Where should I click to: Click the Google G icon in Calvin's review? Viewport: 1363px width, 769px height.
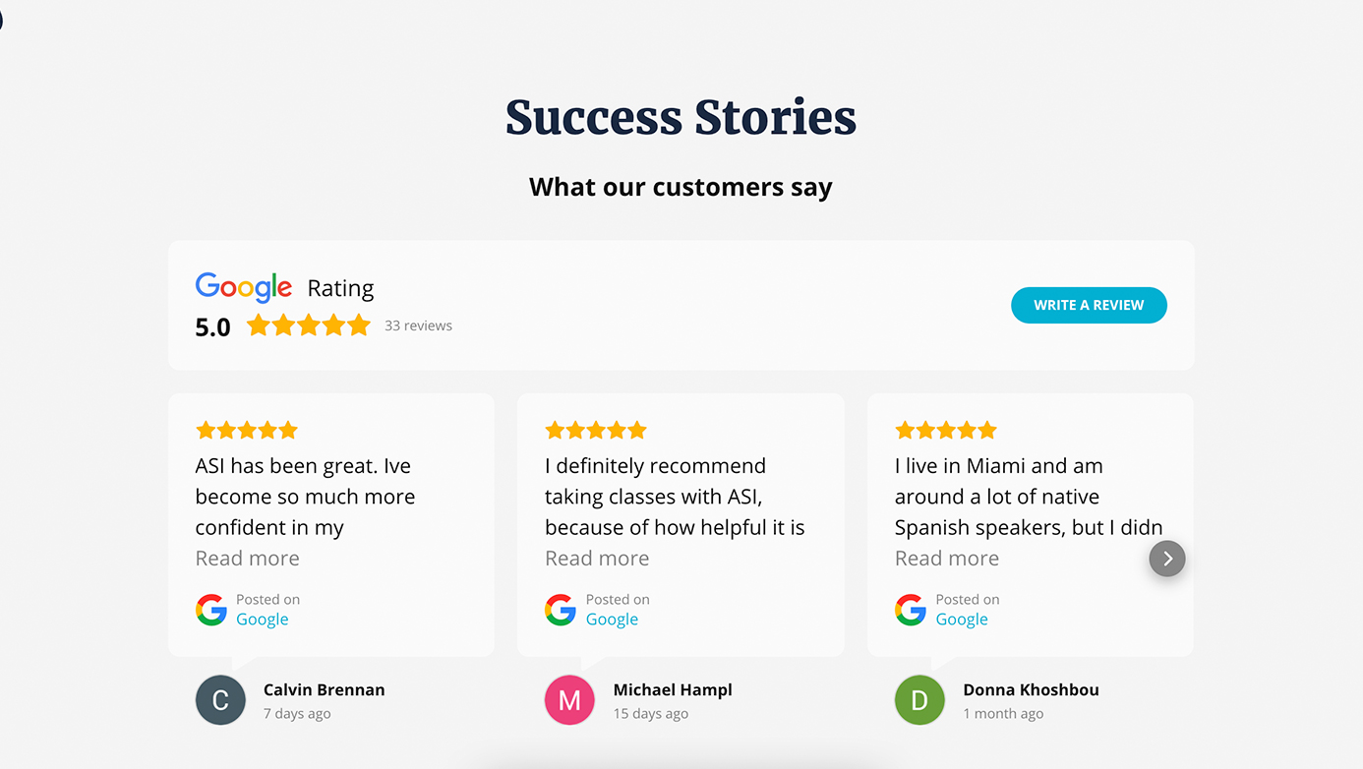click(x=211, y=610)
